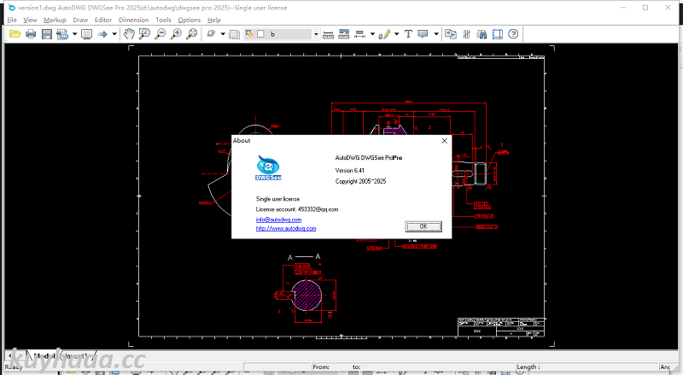Click the blue bordered-sheet icon
The image size is (683, 375).
pos(498,34)
